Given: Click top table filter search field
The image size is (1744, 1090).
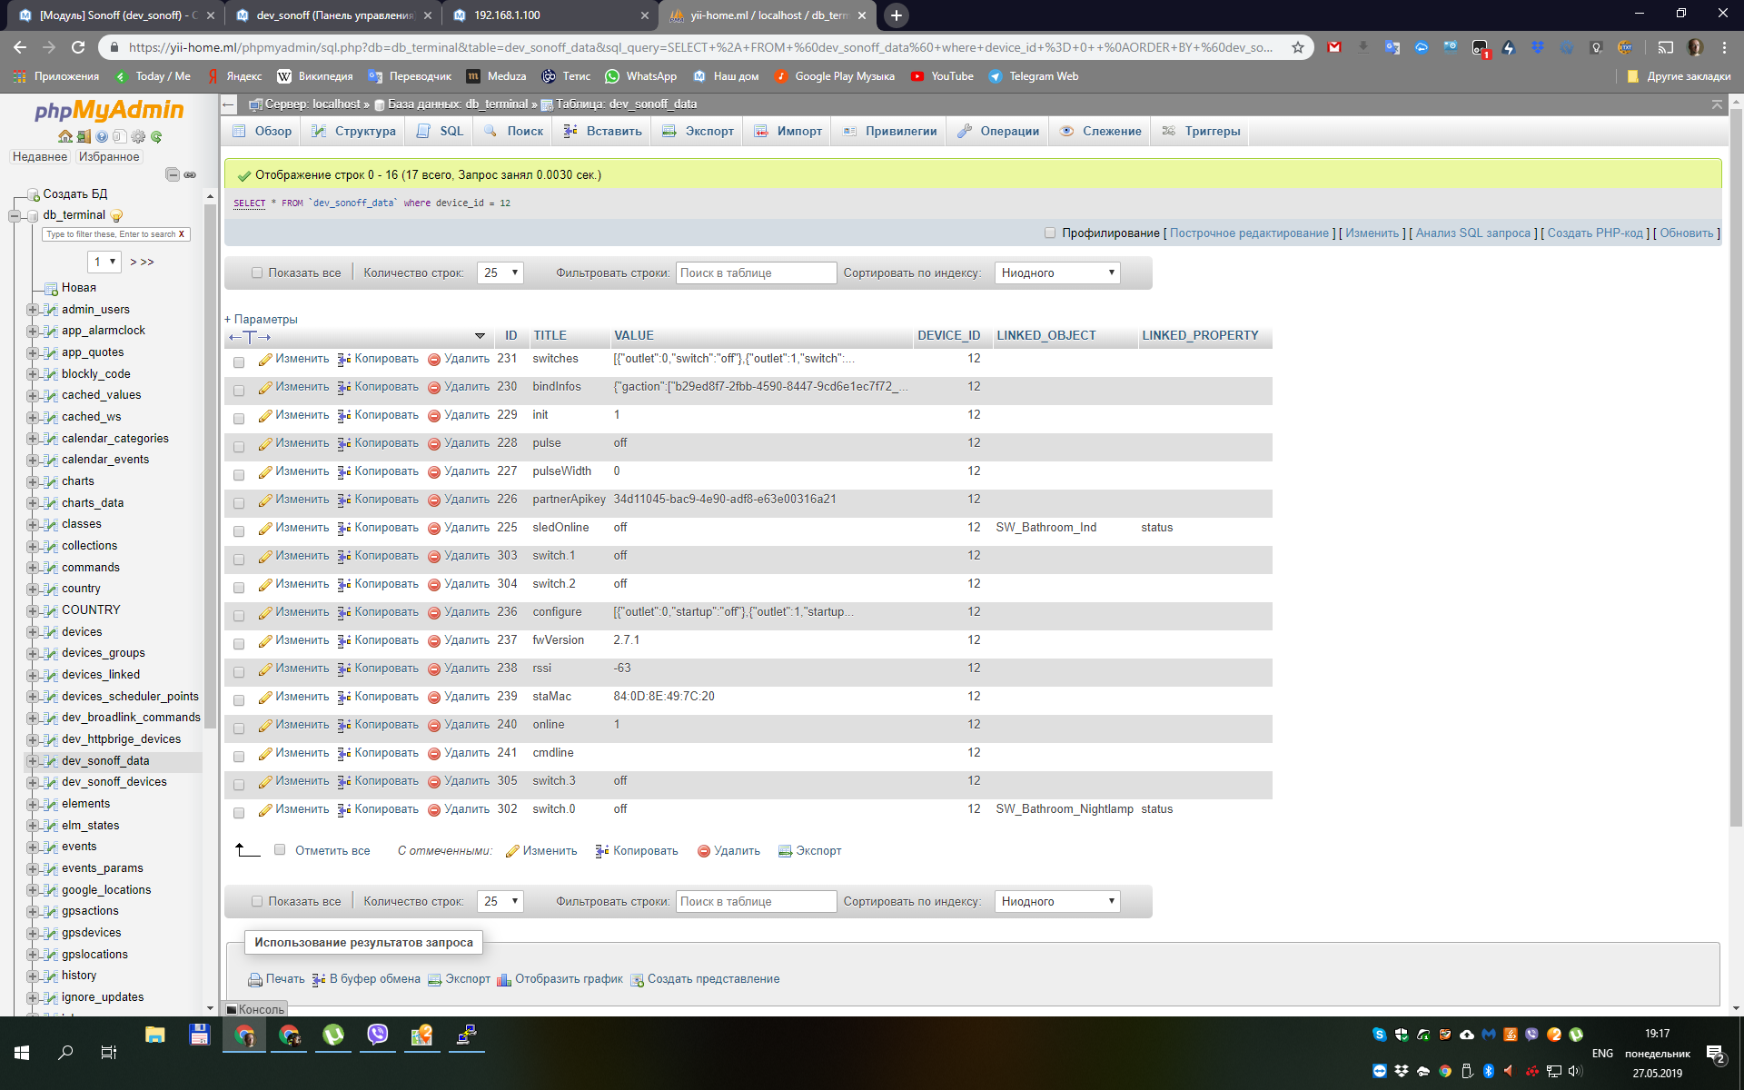Looking at the screenshot, I should point(756,272).
